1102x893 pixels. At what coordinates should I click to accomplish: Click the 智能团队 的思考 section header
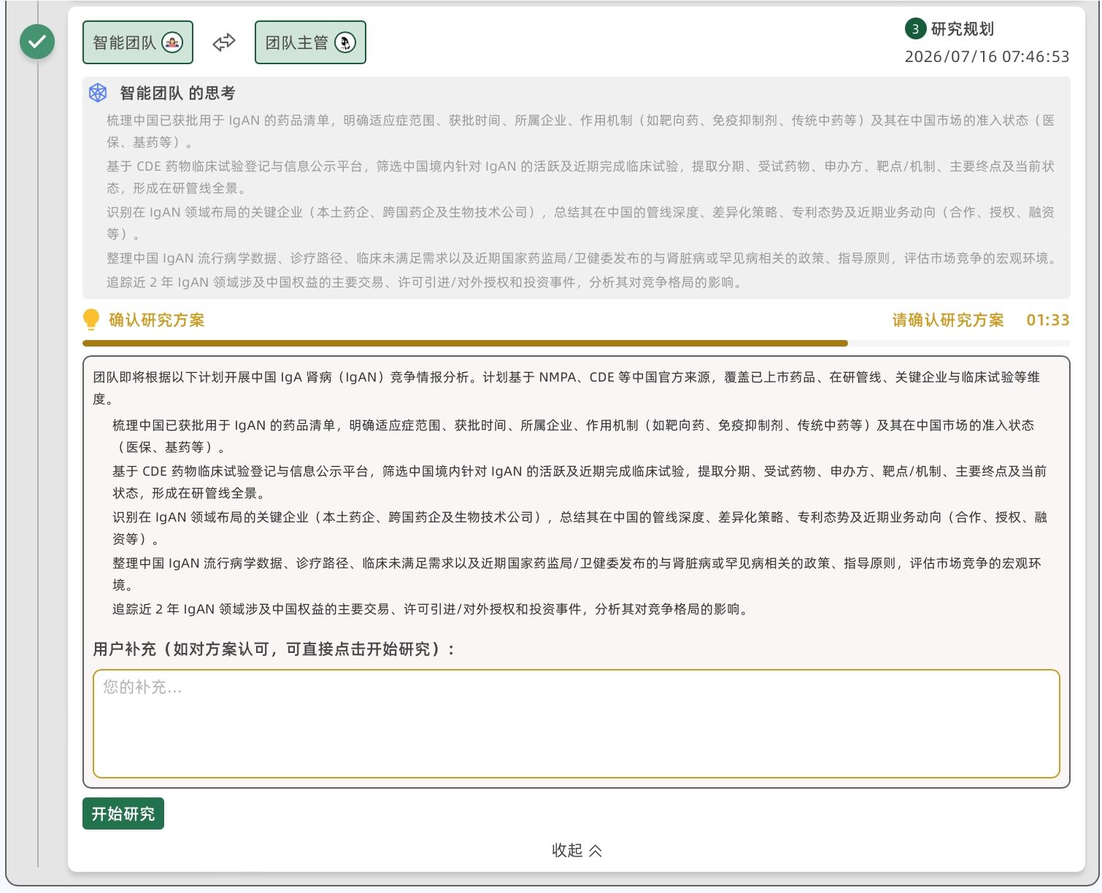[x=177, y=93]
